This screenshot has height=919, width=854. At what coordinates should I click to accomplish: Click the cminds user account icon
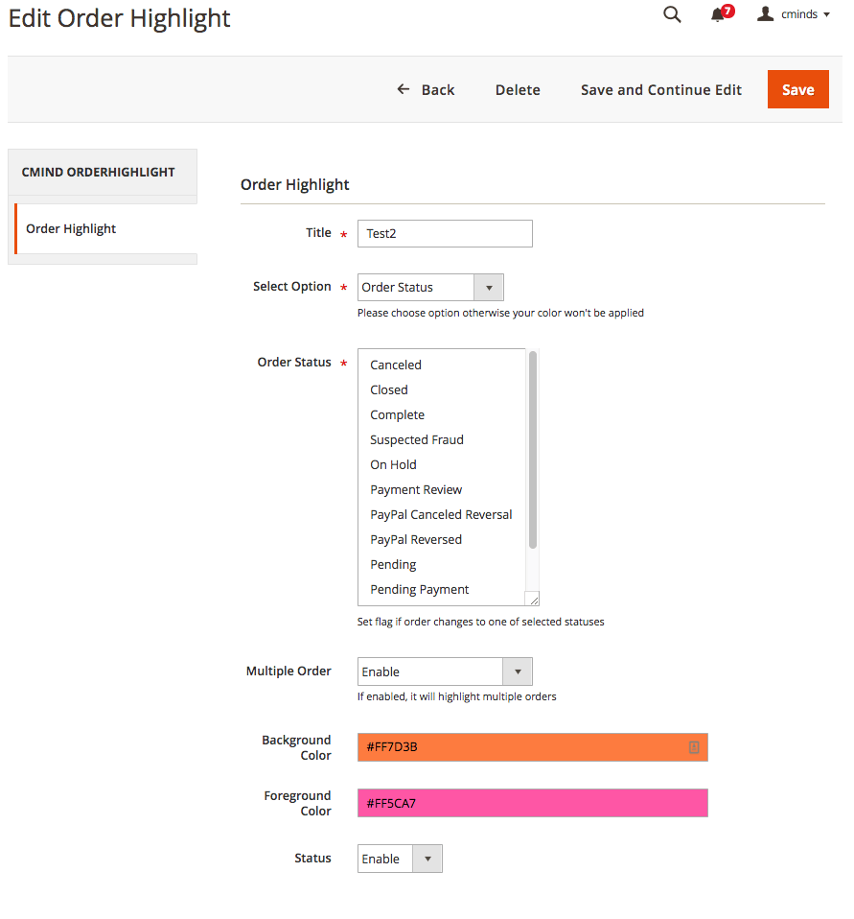[765, 14]
